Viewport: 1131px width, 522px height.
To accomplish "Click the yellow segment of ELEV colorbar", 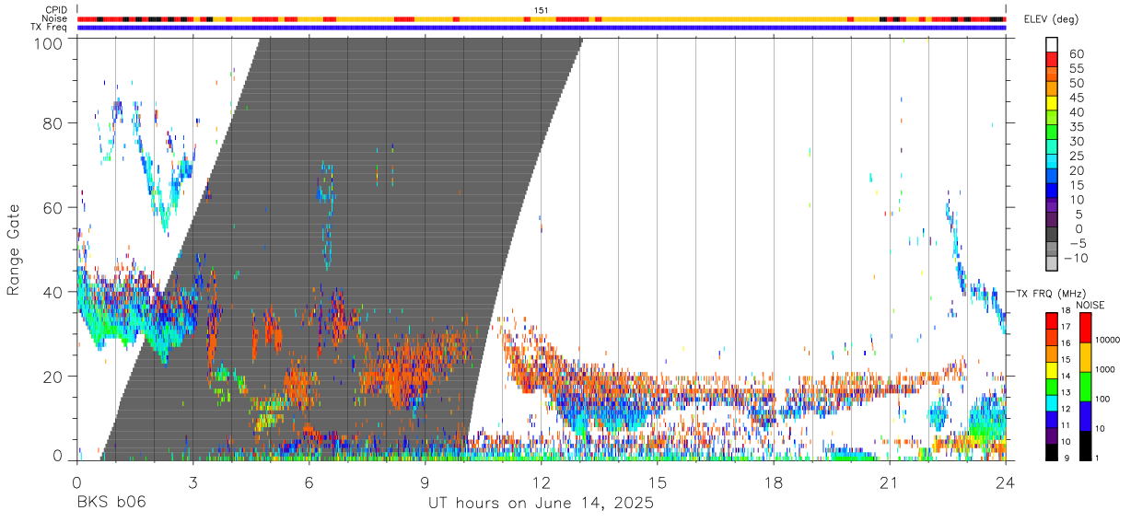I will (x=1052, y=103).
